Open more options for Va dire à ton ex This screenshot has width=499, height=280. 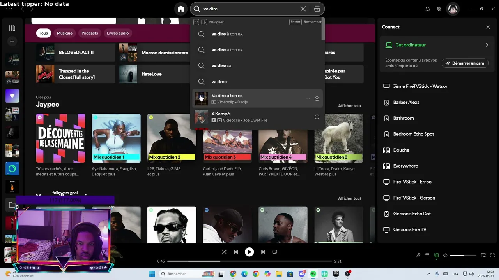(308, 99)
